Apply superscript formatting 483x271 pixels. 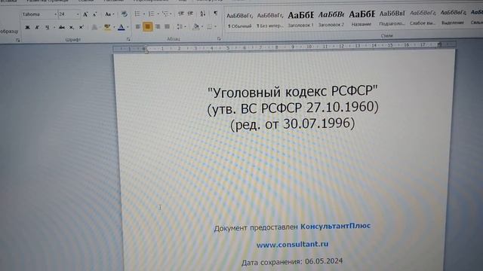coord(82,27)
